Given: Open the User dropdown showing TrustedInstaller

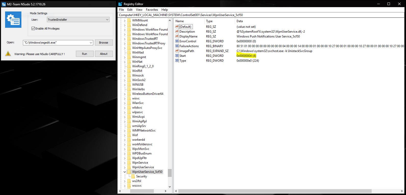Looking at the screenshot, I should 78,20.
